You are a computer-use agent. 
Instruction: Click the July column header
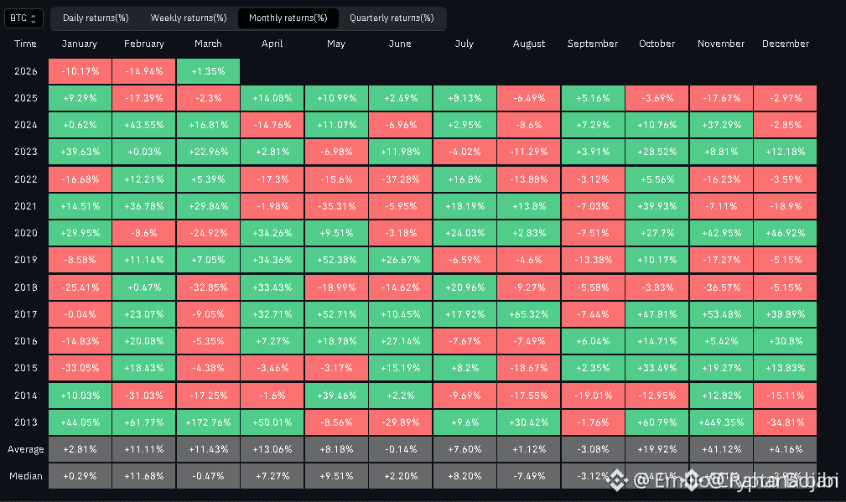pos(464,44)
